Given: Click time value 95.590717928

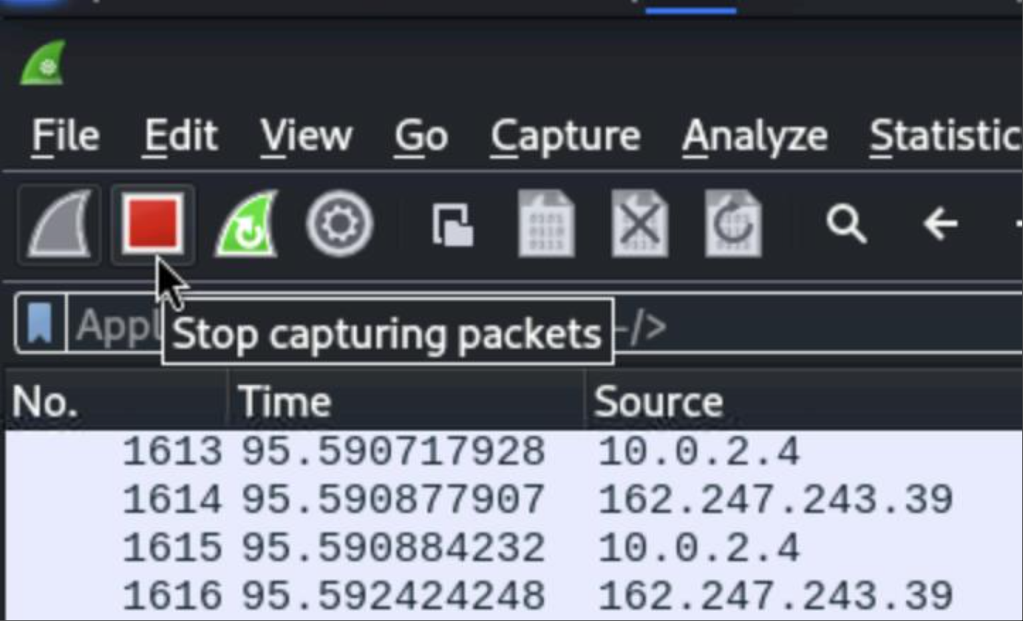Looking at the screenshot, I should pyautogui.click(x=393, y=451).
